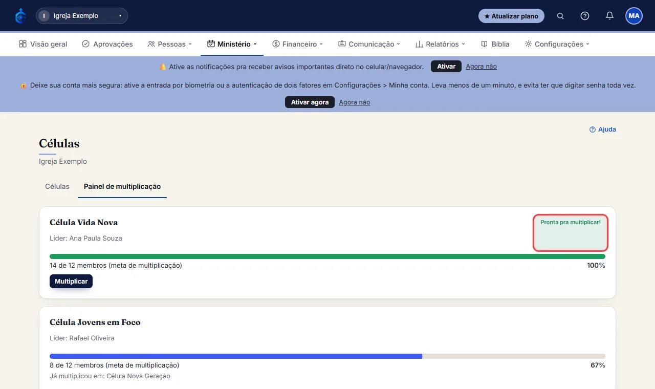655x389 pixels.
Task: Click the Ativar agora security button
Action: point(310,102)
